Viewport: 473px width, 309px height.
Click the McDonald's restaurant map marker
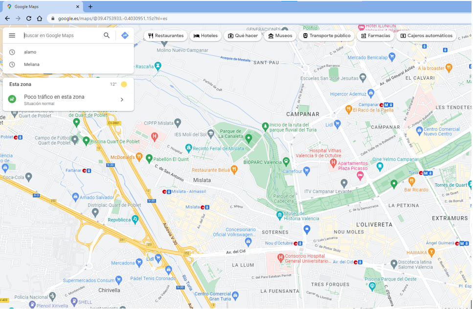(139, 157)
